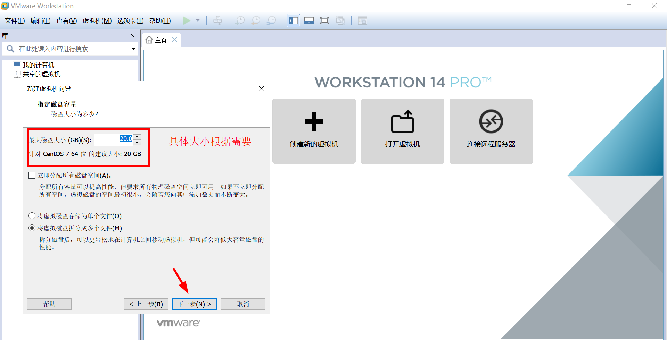Click the thumbnail bar toolbar icon
Viewport: 667px width, 340px height.
pos(309,21)
